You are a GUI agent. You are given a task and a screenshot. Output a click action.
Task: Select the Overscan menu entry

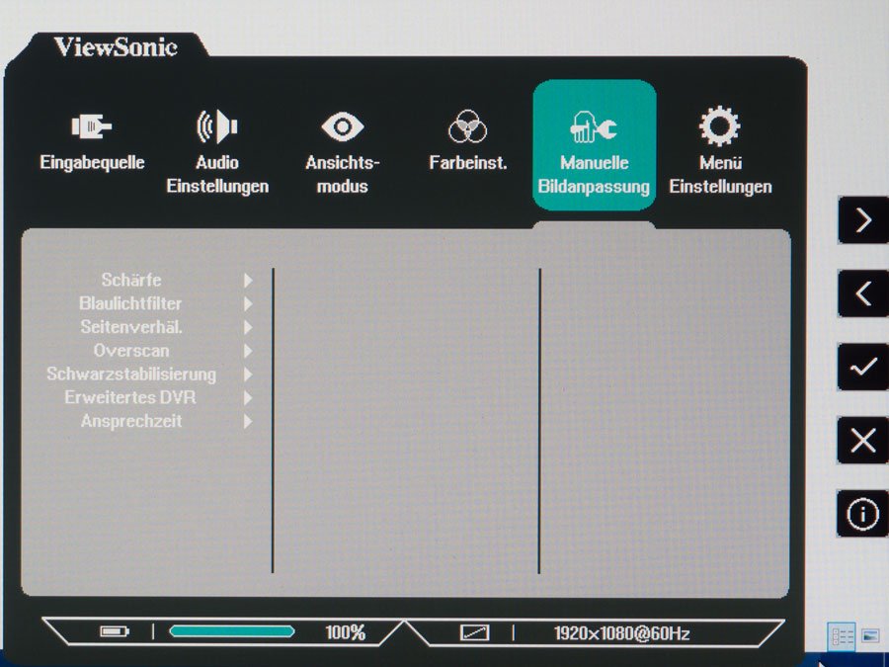point(131,351)
